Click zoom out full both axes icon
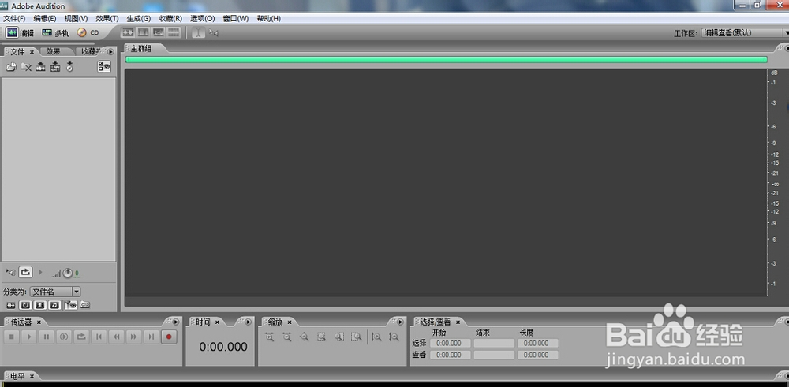This screenshot has width=789, height=387. coord(305,337)
